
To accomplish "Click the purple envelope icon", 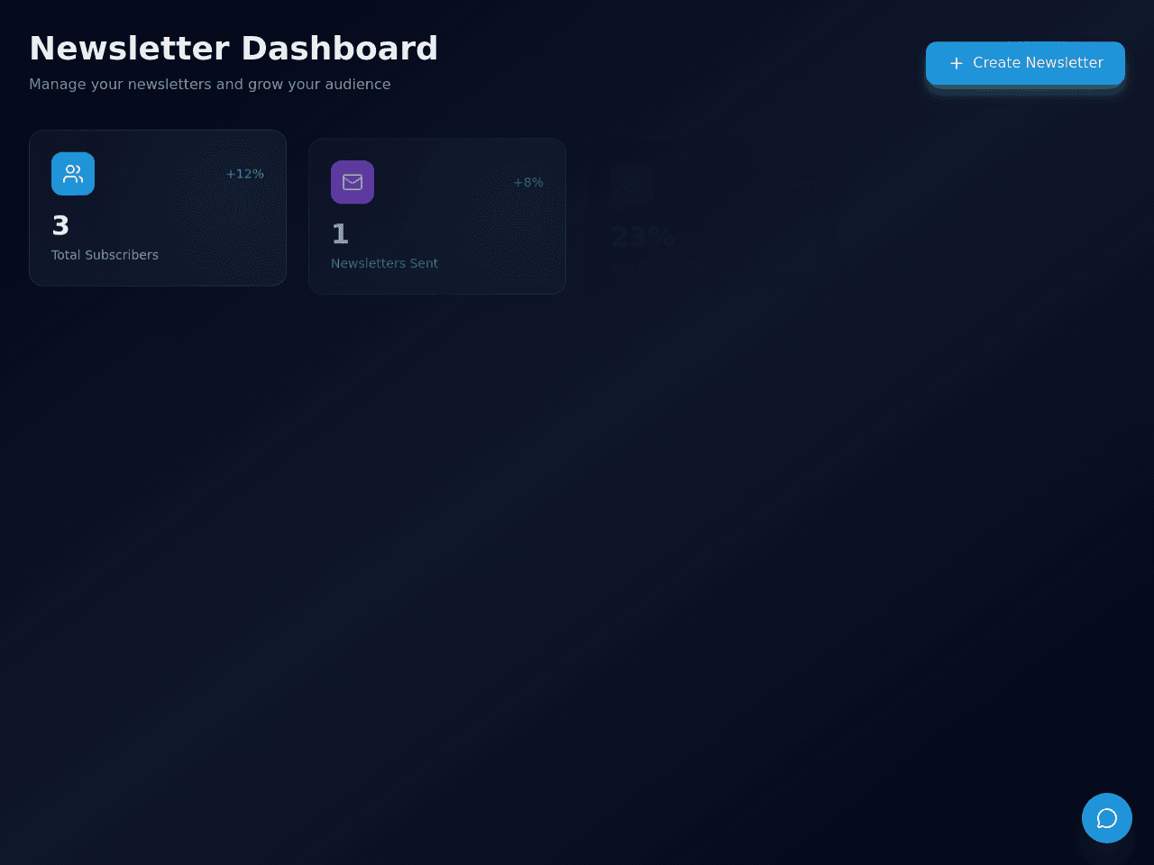I will (x=353, y=182).
